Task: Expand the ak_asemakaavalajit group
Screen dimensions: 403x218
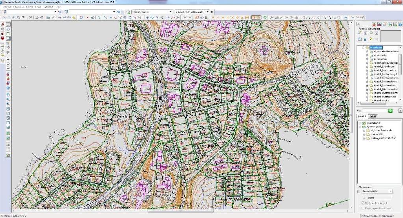Action: click(364, 131)
